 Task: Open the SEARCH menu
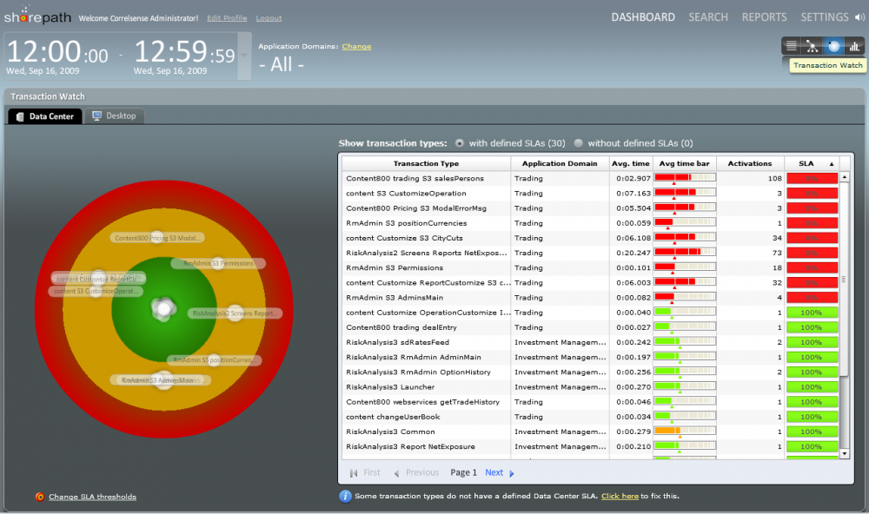708,17
